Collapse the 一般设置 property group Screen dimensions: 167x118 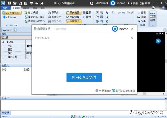[2, 42]
